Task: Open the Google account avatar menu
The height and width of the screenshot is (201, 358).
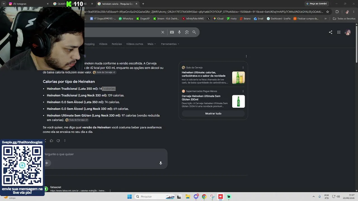Action: pyautogui.click(x=348, y=32)
